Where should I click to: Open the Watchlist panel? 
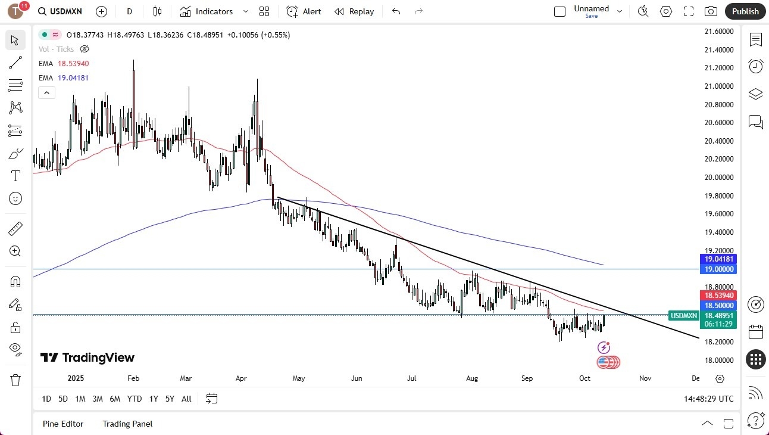click(x=756, y=39)
